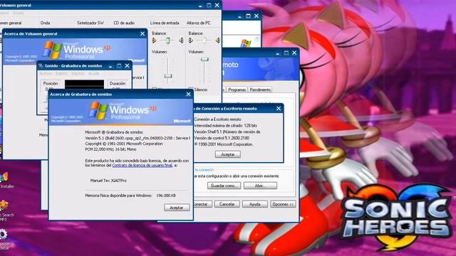
Task: Maximize the Grabadora de sonidos window
Action: click(x=119, y=66)
